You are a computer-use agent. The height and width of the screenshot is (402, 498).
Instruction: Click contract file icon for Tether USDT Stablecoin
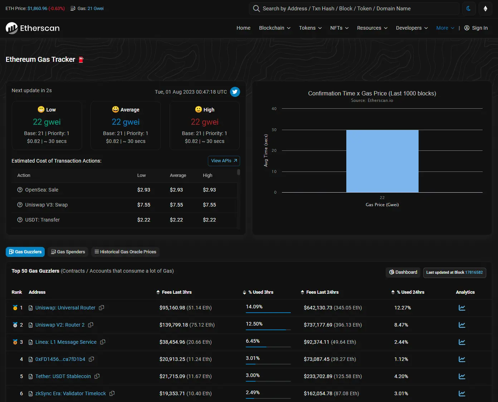[31, 377]
